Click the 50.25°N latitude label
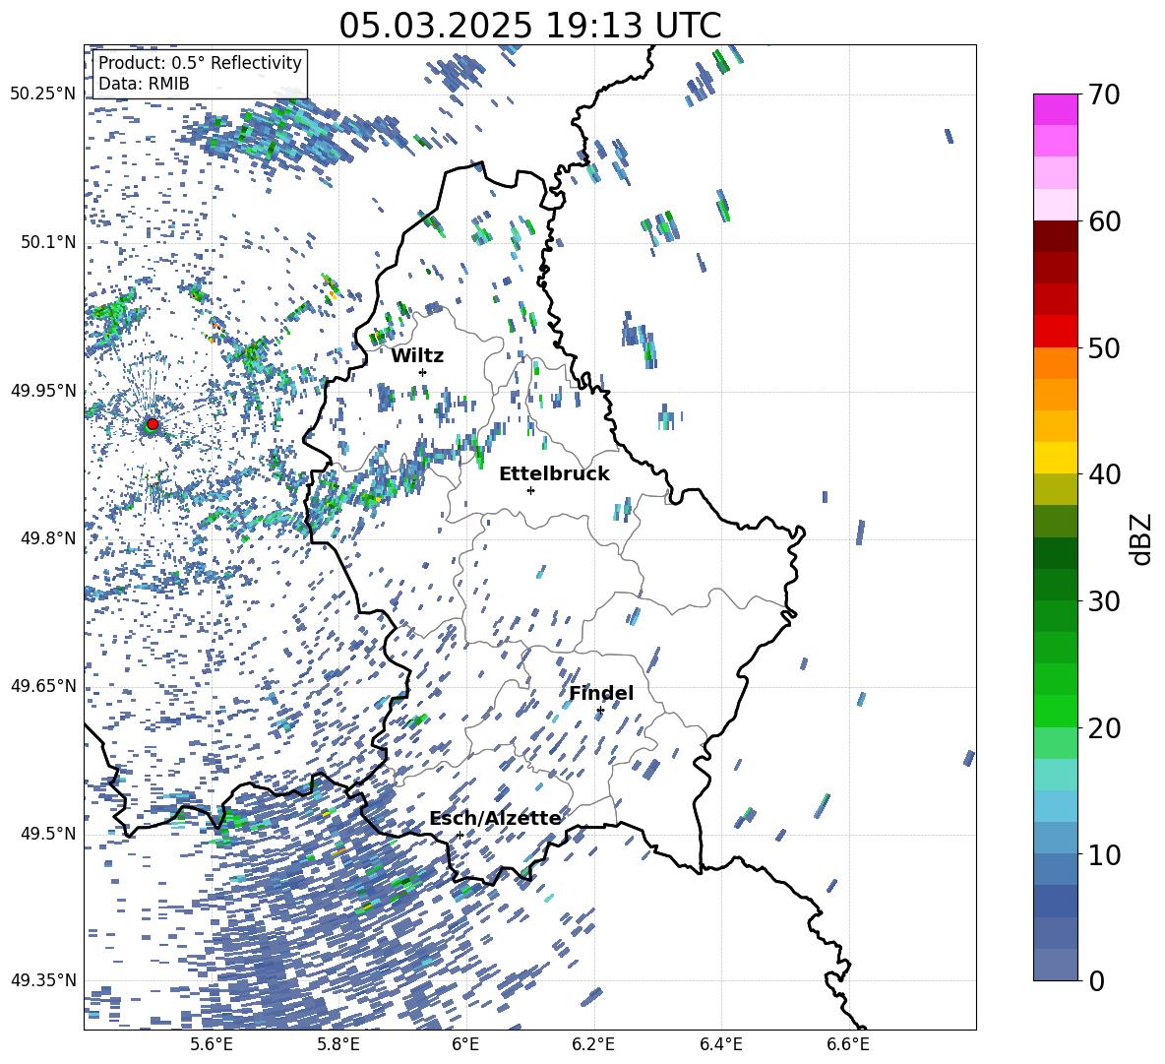The image size is (1165, 1064). pyautogui.click(x=42, y=94)
